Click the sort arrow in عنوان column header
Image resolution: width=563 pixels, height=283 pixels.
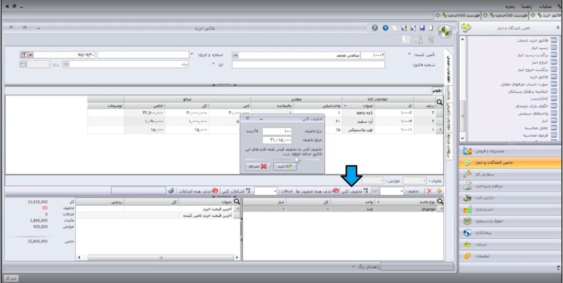(345, 106)
